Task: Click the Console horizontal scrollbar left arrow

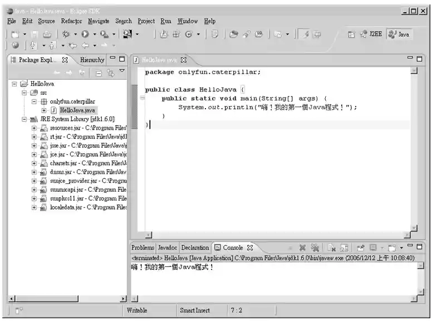Action: [x=135, y=299]
